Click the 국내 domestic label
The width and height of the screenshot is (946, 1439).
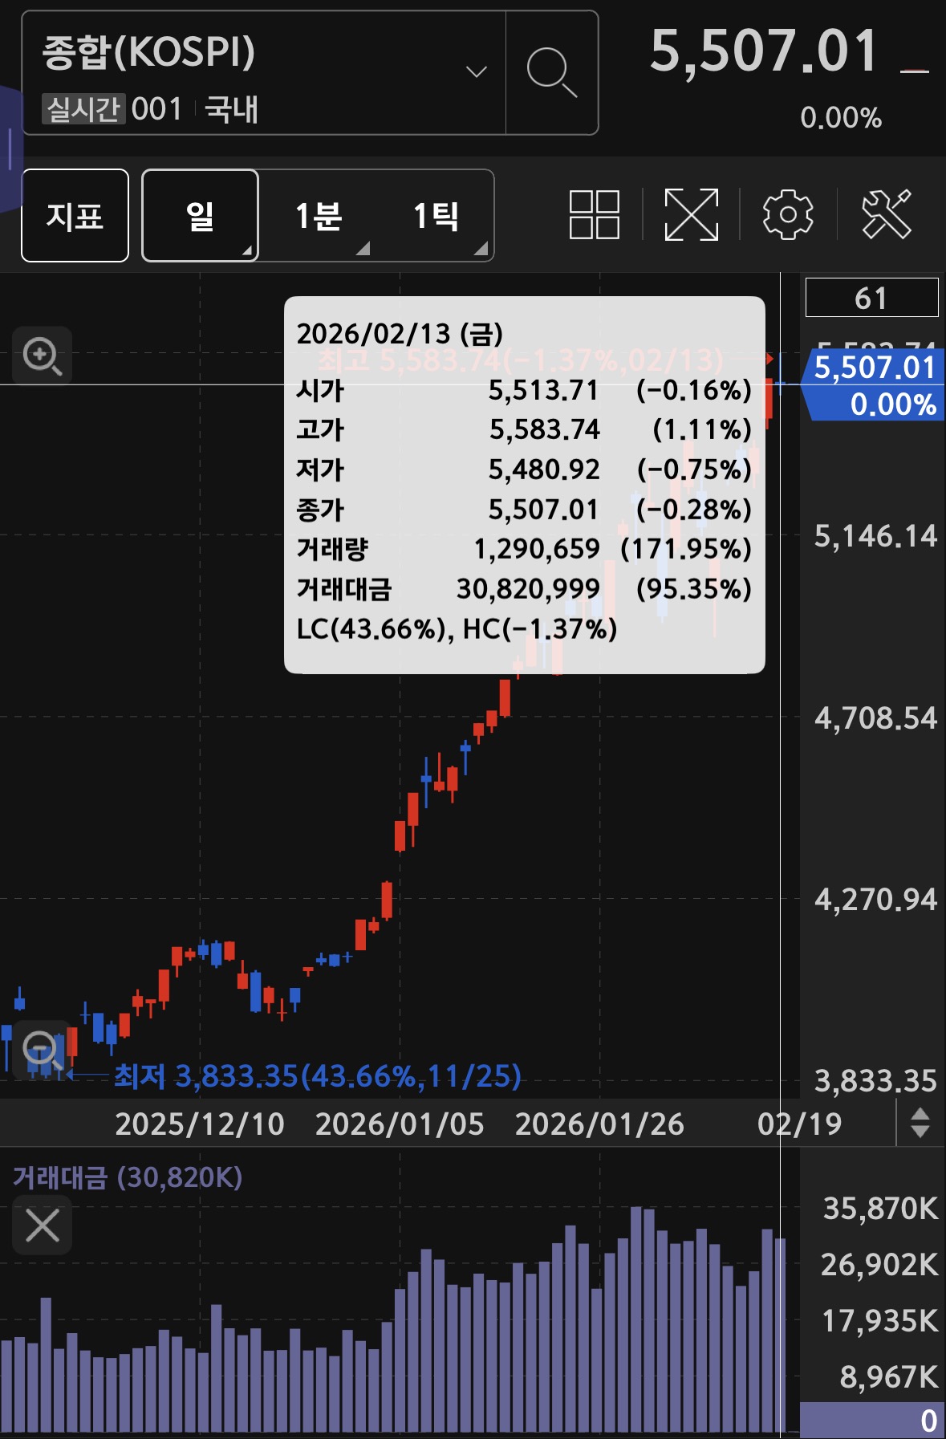coord(232,108)
